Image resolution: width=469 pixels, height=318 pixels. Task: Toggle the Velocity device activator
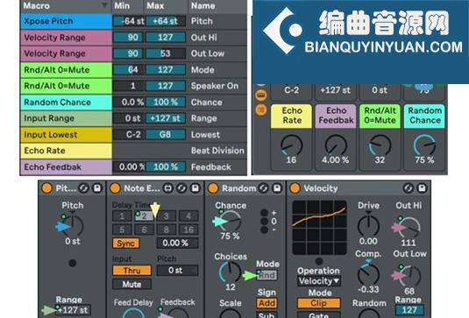pyautogui.click(x=295, y=188)
